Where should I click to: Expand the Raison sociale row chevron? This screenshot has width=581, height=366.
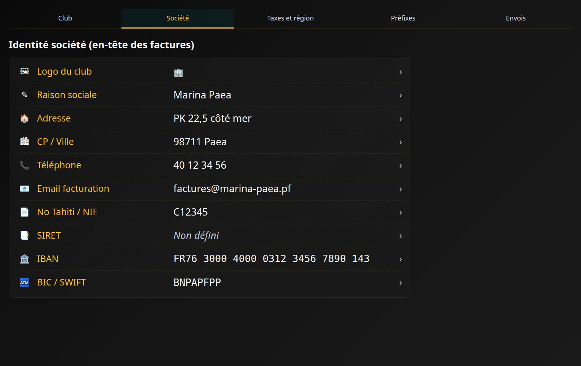click(401, 96)
